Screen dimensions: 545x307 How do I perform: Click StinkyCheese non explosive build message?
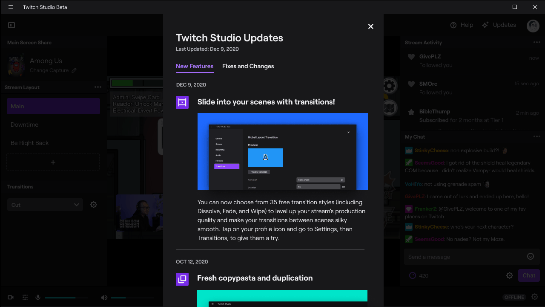[x=456, y=151]
